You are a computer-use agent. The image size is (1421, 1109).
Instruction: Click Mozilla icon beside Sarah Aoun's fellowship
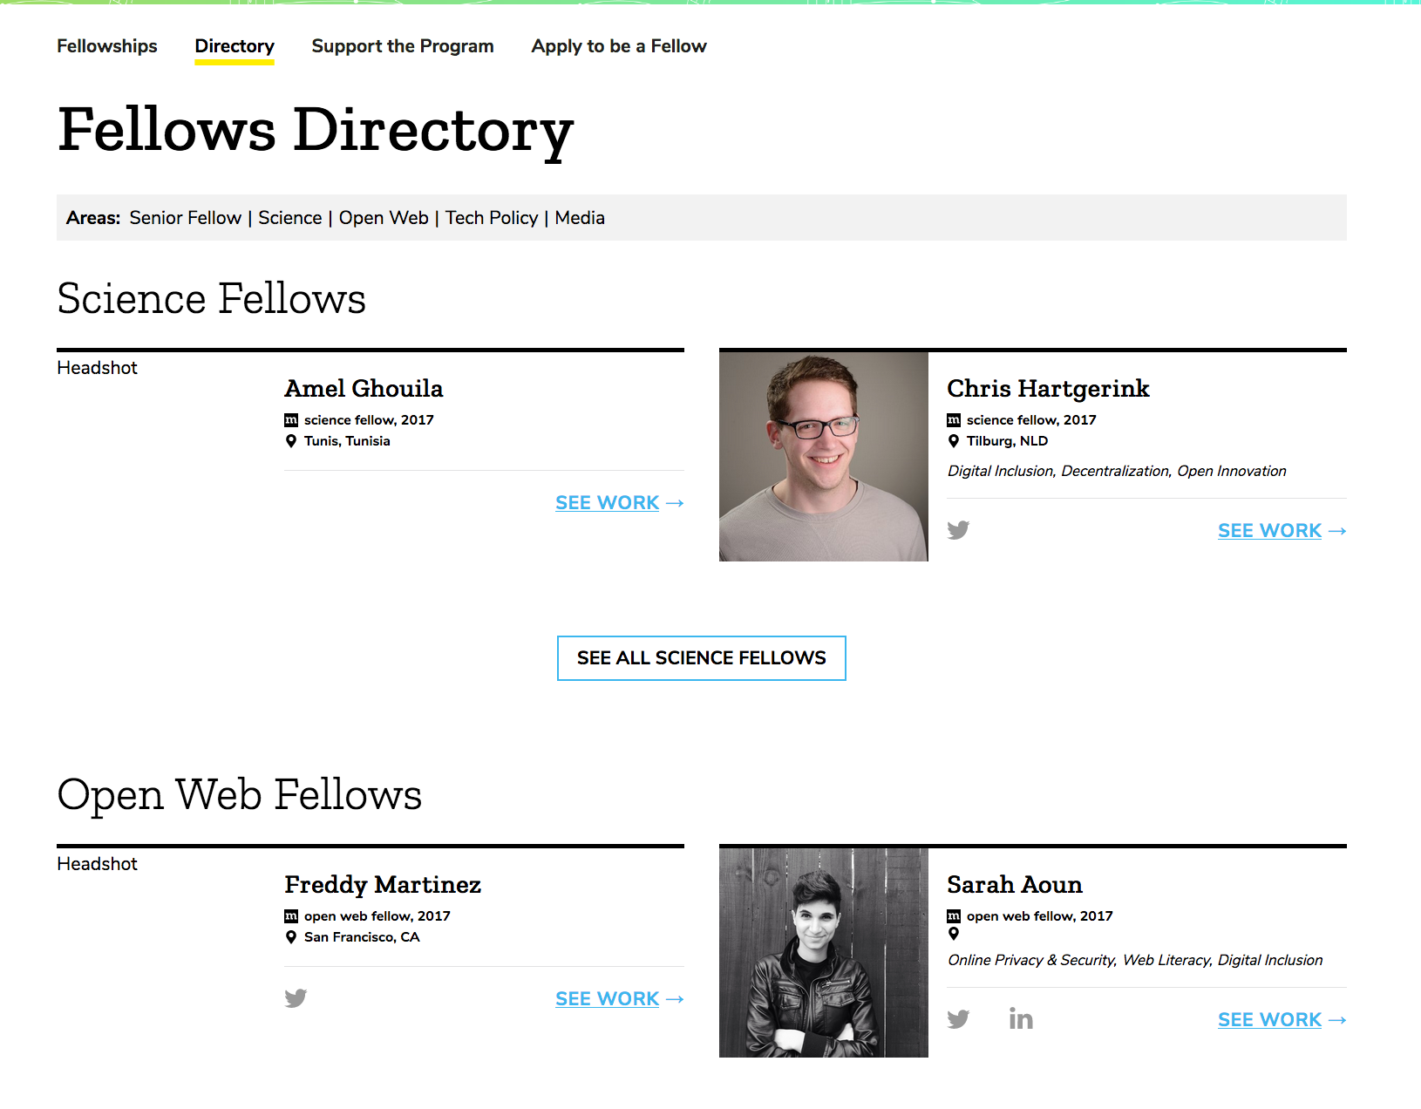(954, 915)
